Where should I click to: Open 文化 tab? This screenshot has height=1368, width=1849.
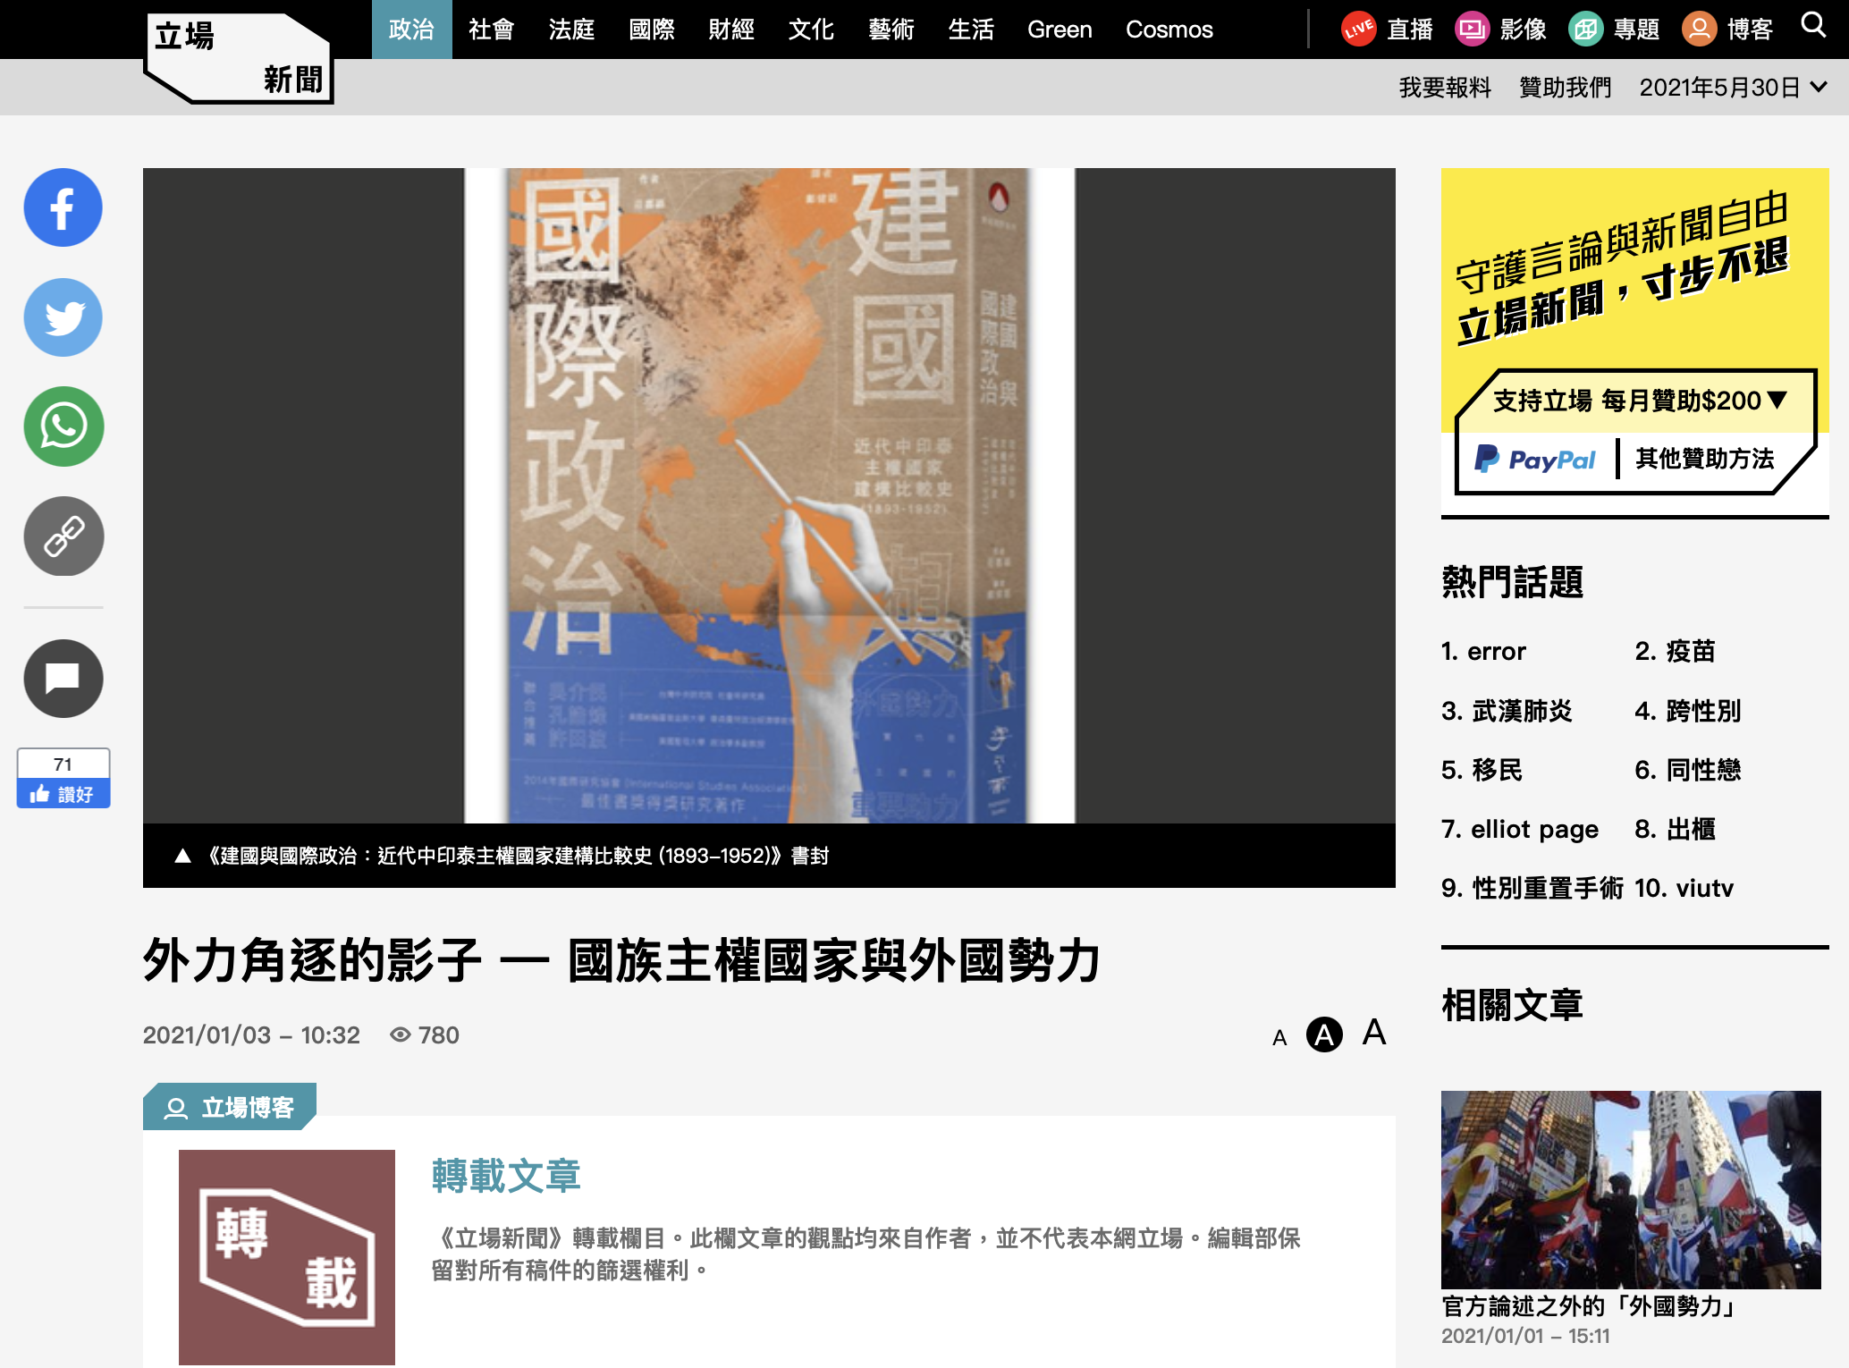[x=811, y=30]
